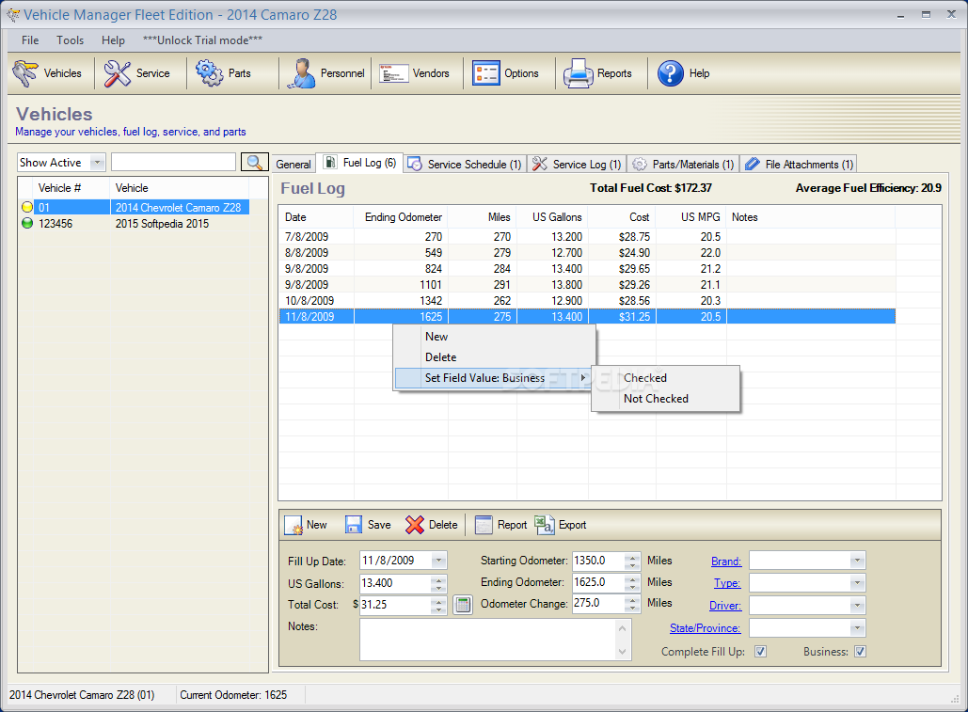The width and height of the screenshot is (968, 712).
Task: Click the red X Delete icon
Action: click(414, 525)
